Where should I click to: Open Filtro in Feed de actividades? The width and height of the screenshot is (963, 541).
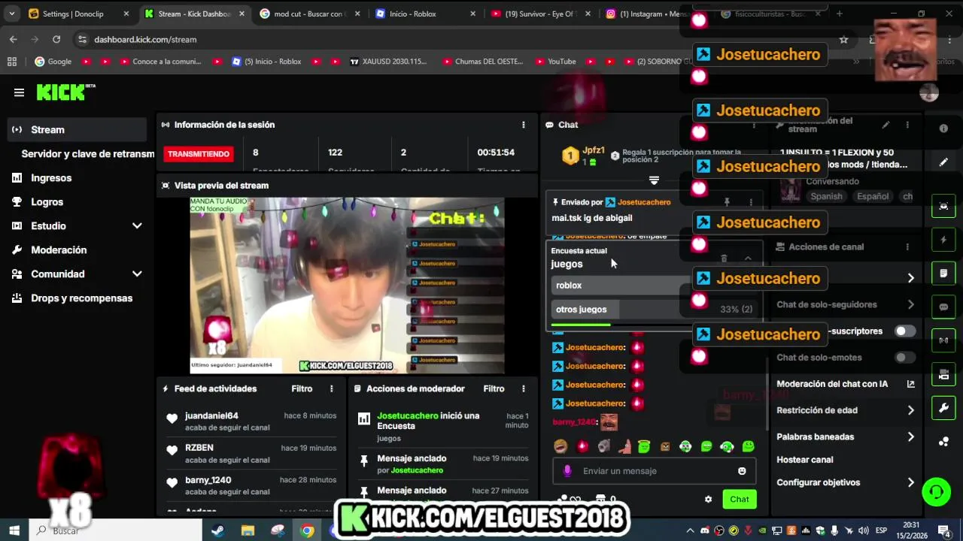[302, 388]
